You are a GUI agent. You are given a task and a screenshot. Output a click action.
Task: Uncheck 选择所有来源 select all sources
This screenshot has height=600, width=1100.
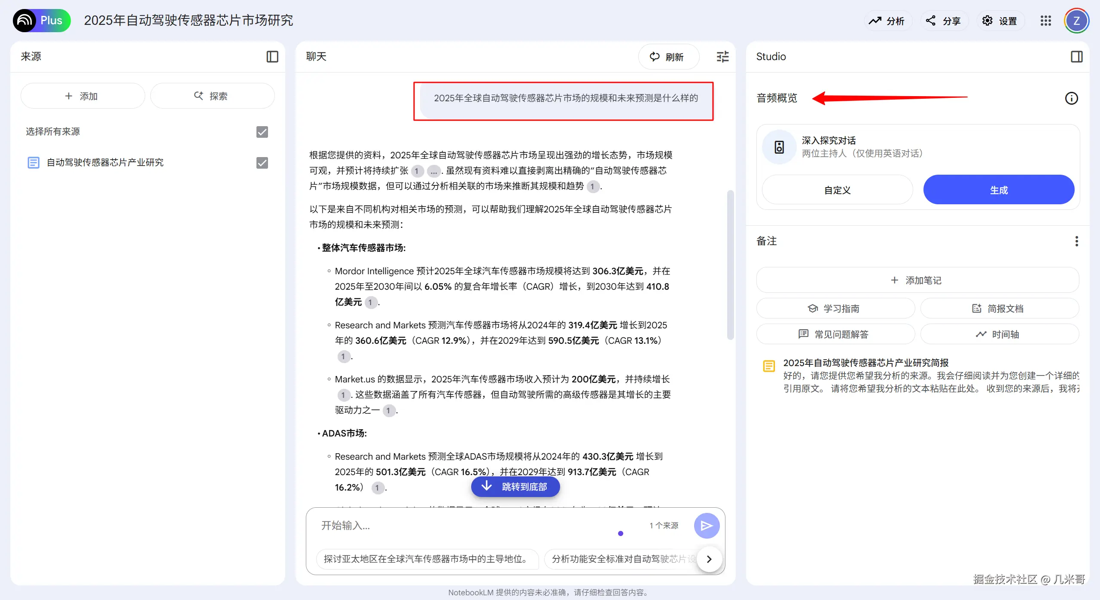(262, 132)
